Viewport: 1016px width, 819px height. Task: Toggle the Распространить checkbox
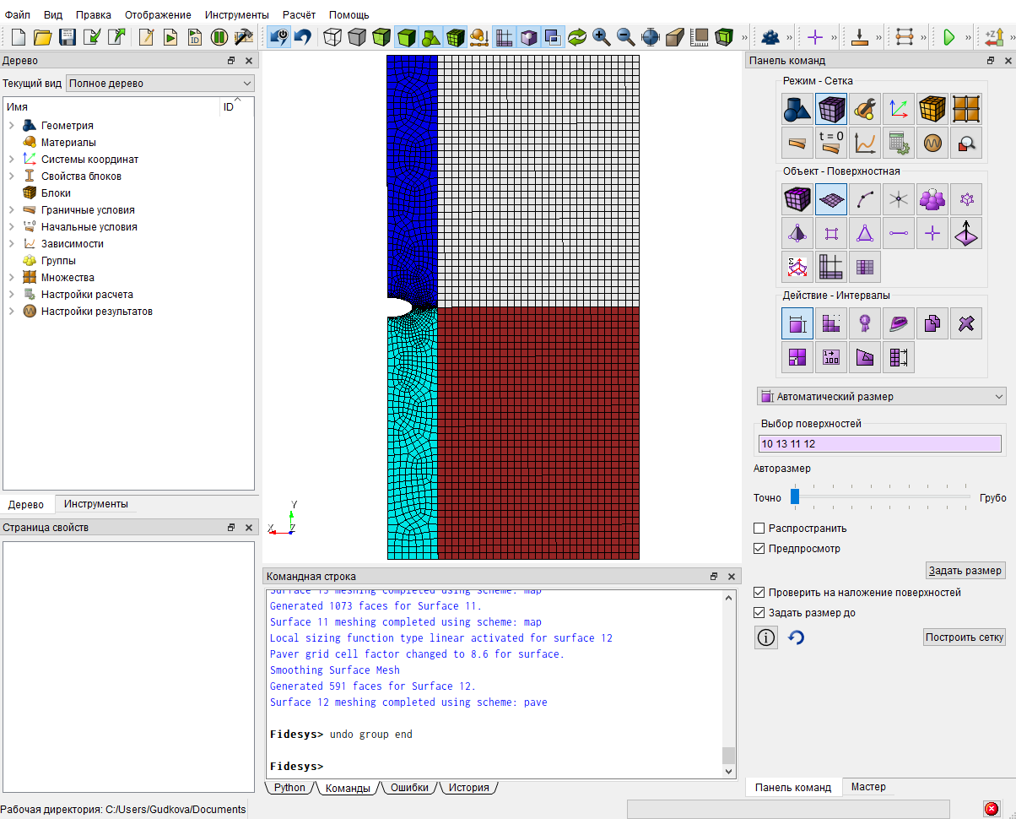[x=759, y=529]
